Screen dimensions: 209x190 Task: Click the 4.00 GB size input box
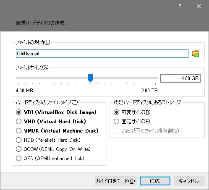(x=180, y=78)
